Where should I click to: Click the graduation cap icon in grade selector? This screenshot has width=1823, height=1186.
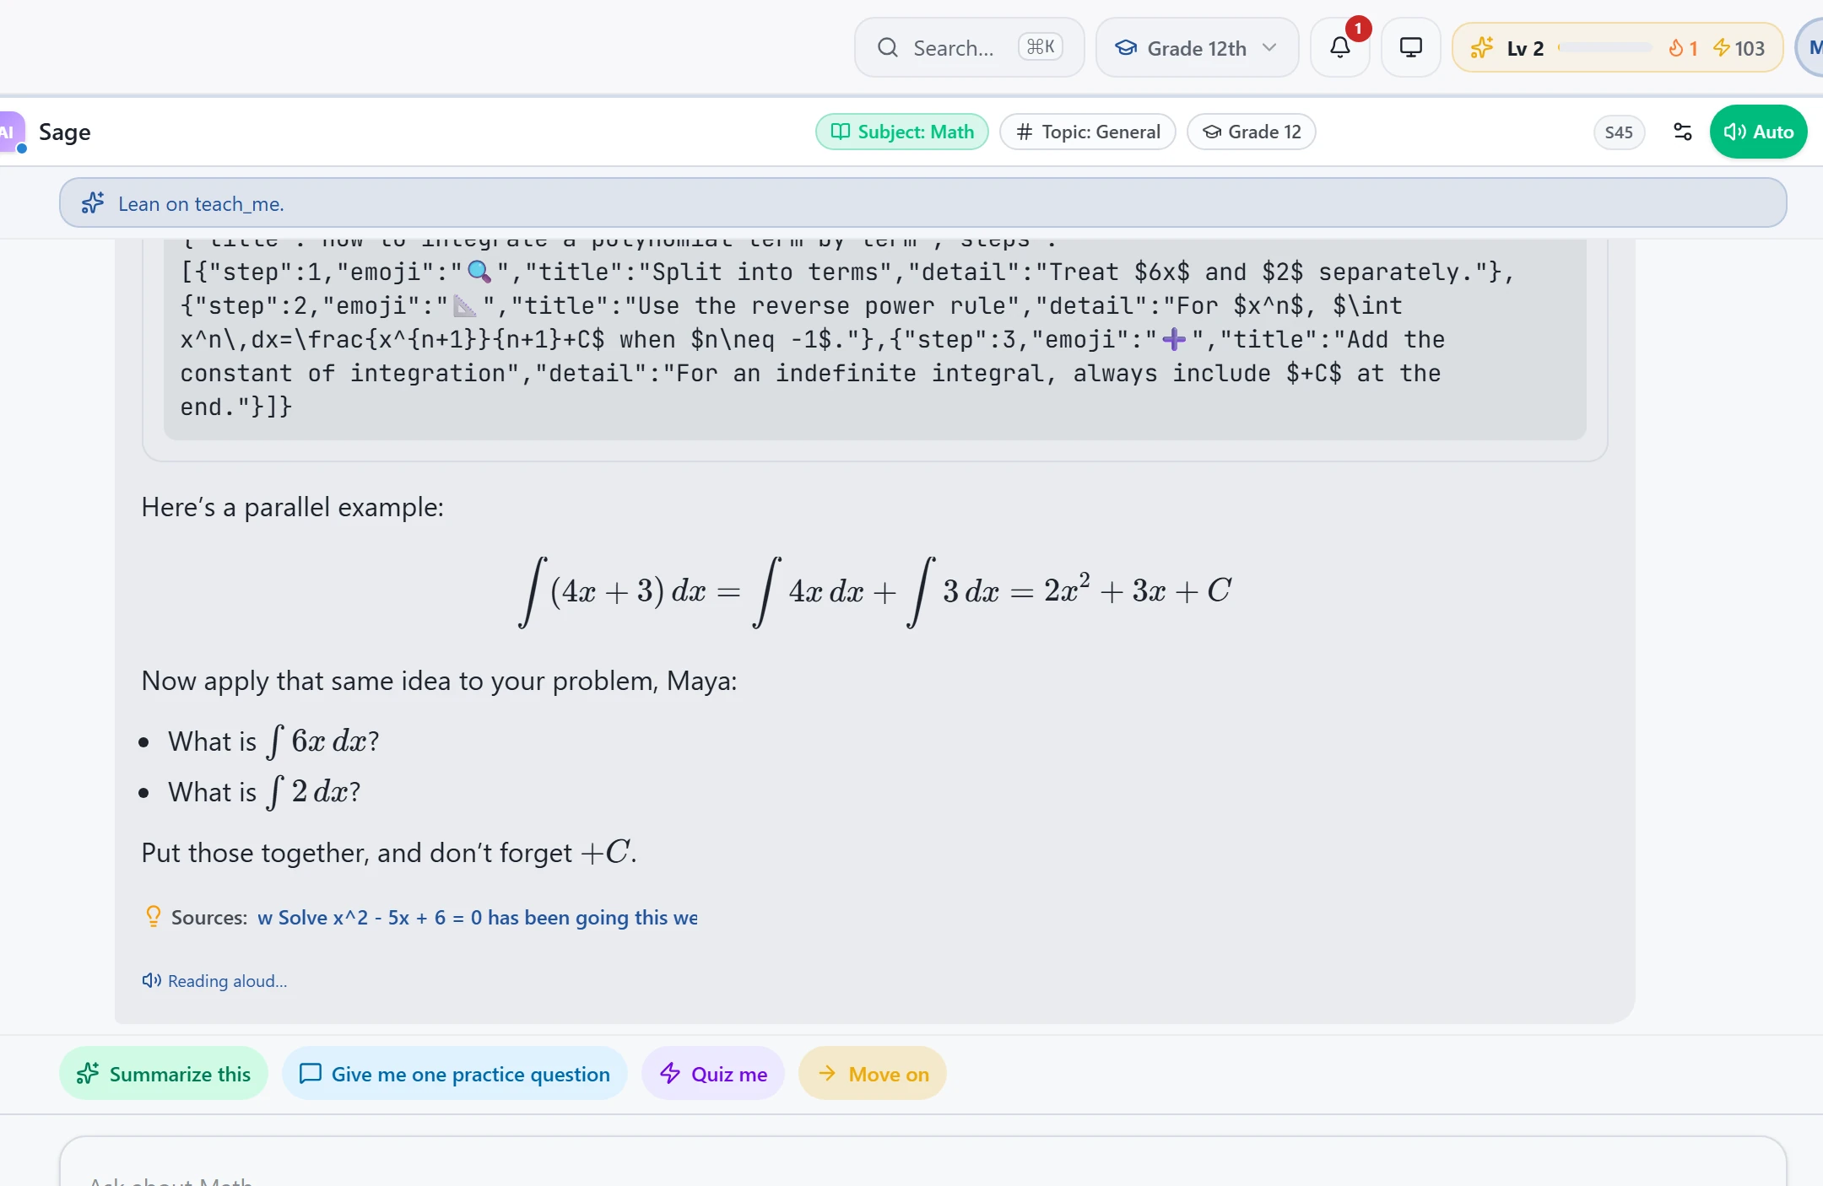point(1126,48)
